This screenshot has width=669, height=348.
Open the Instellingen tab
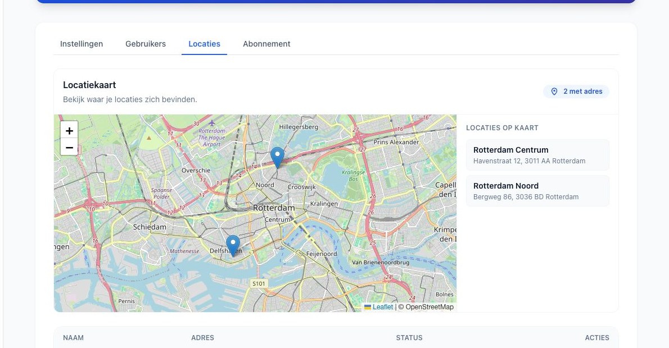pos(82,44)
